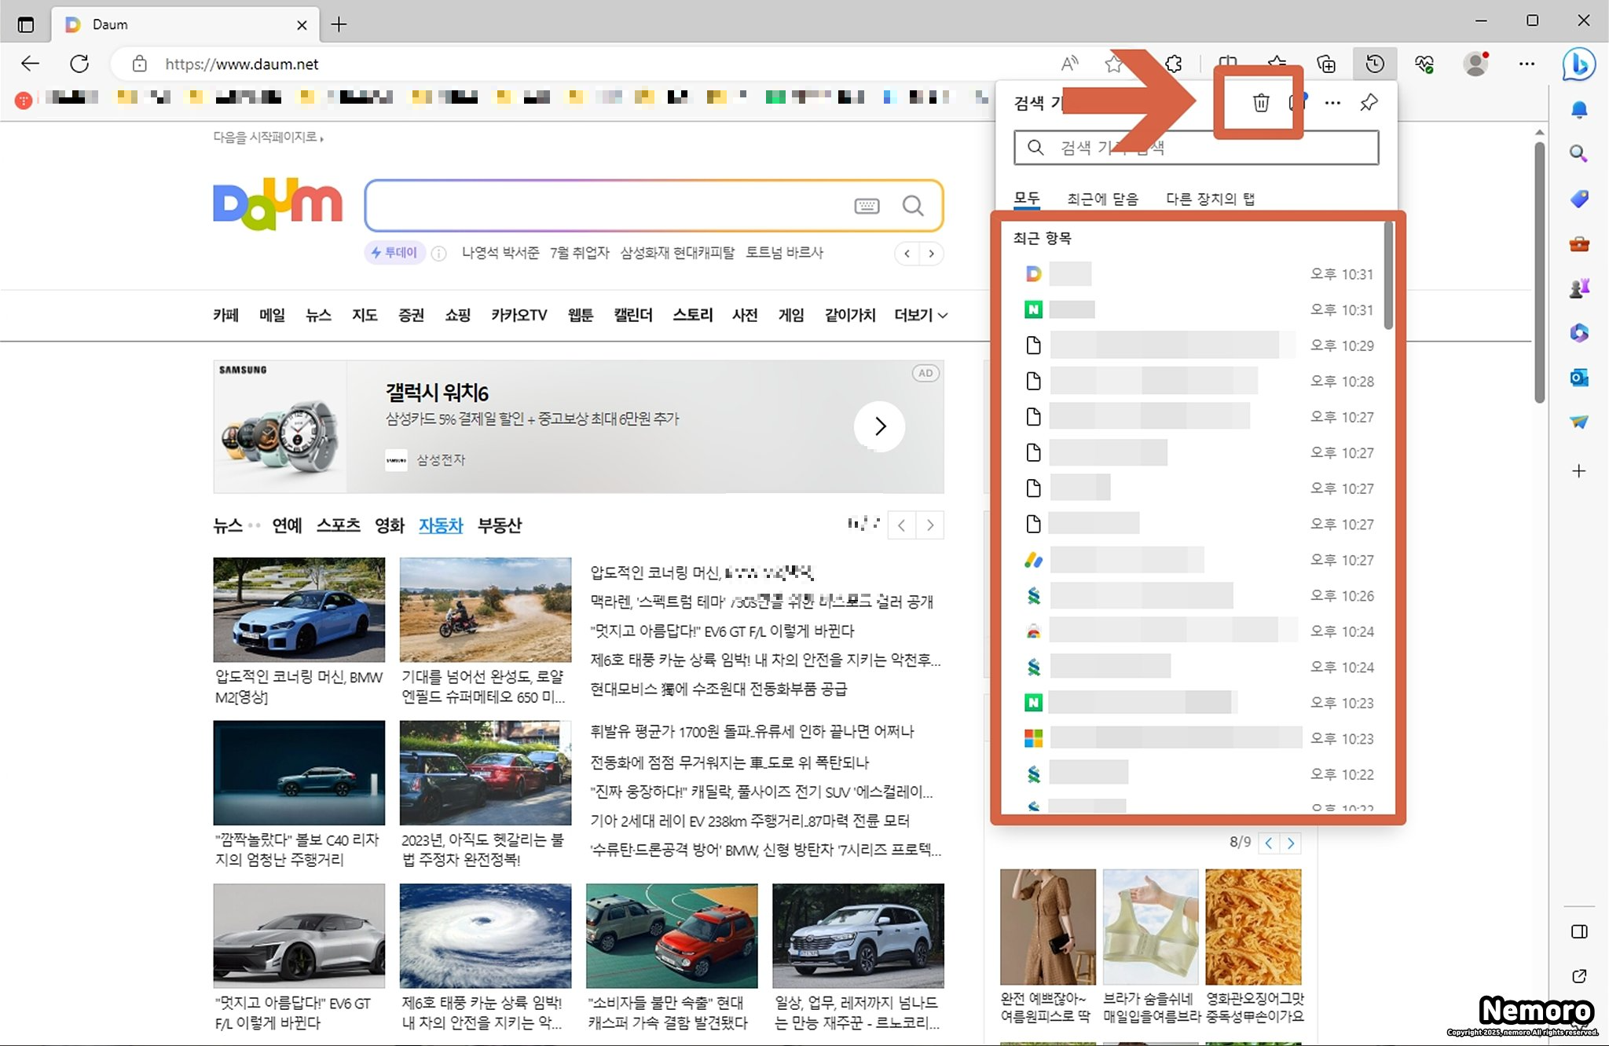Refresh the current page

point(79,64)
